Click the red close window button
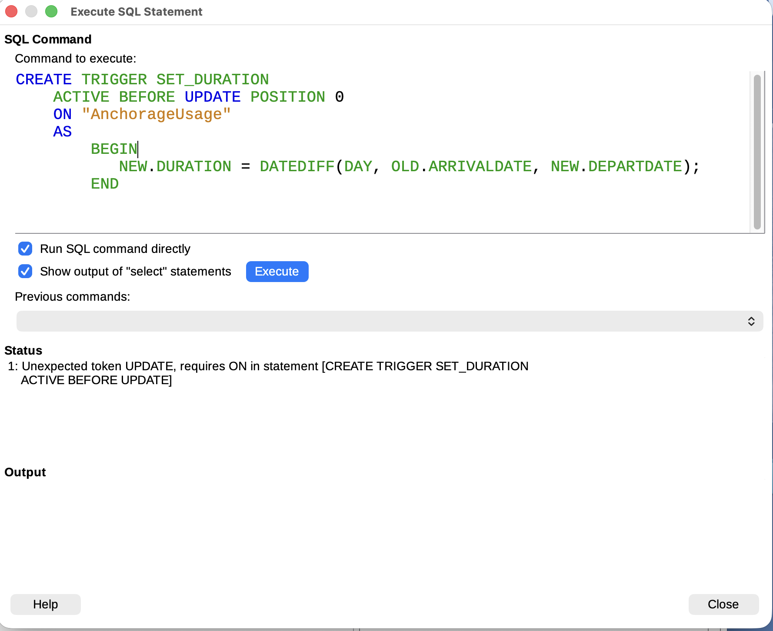The image size is (773, 631). [11, 11]
